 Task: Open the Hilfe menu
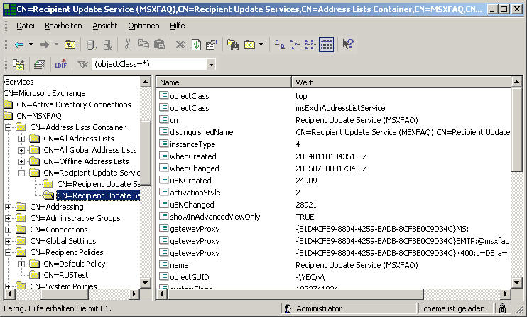[x=177, y=26]
